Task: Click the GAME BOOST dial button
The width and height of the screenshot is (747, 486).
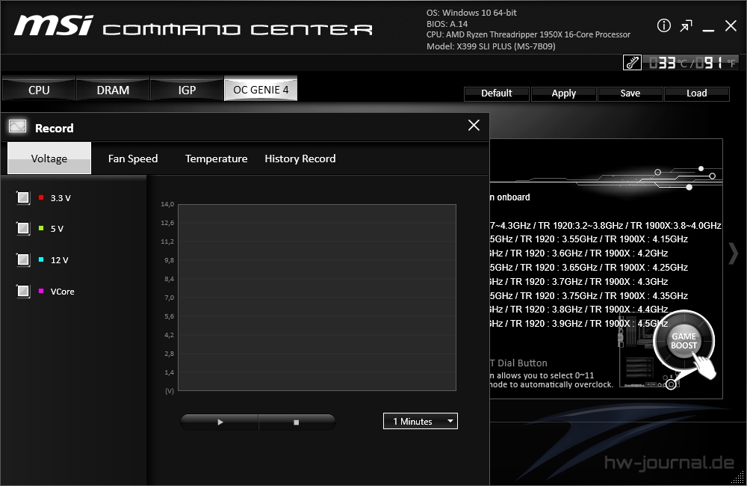Action: click(x=684, y=341)
